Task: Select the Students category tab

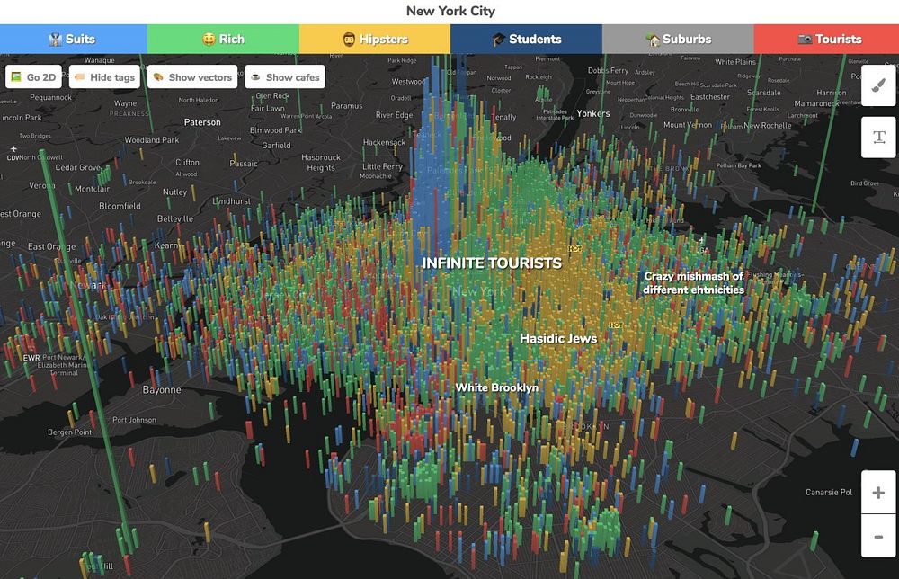Action: [526, 39]
